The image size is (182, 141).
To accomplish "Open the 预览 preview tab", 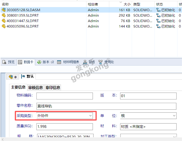I will tap(8, 62).
